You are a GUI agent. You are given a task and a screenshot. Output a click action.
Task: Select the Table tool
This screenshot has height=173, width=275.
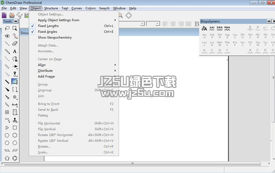point(7,112)
